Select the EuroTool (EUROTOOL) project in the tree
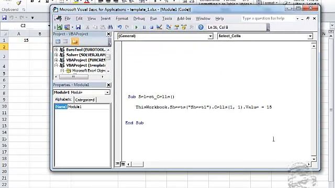 pyautogui.click(x=86, y=50)
